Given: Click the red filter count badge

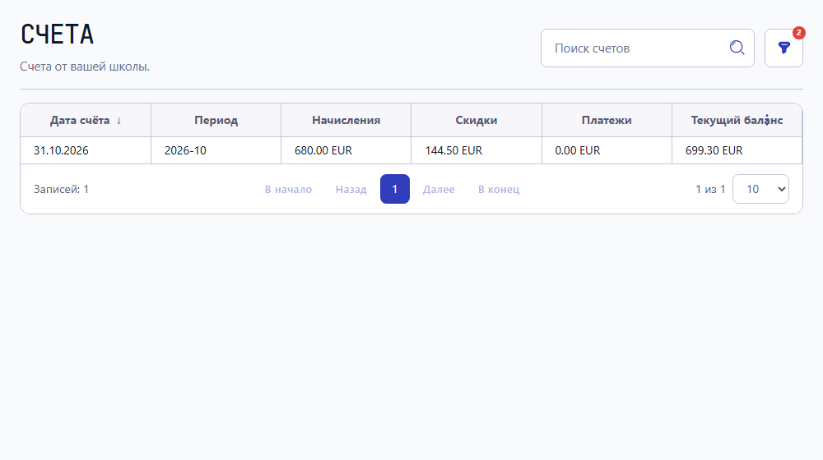Looking at the screenshot, I should [x=798, y=33].
